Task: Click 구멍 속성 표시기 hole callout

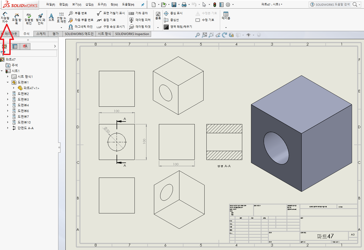Action: coord(111,26)
